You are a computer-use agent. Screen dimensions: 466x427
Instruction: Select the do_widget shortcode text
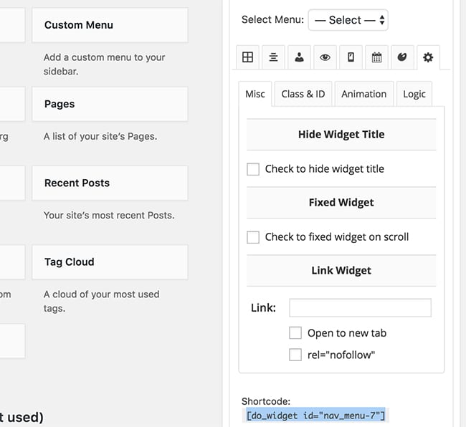click(x=315, y=415)
